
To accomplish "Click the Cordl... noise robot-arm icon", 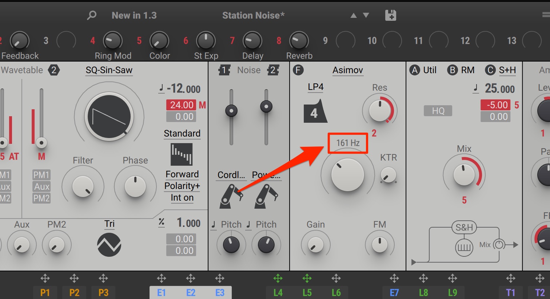I will pyautogui.click(x=231, y=196).
